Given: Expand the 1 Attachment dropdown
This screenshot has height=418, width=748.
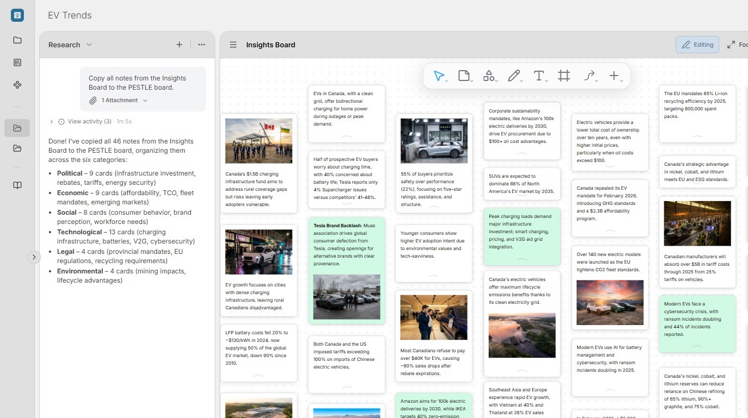Looking at the screenshot, I should [145, 101].
